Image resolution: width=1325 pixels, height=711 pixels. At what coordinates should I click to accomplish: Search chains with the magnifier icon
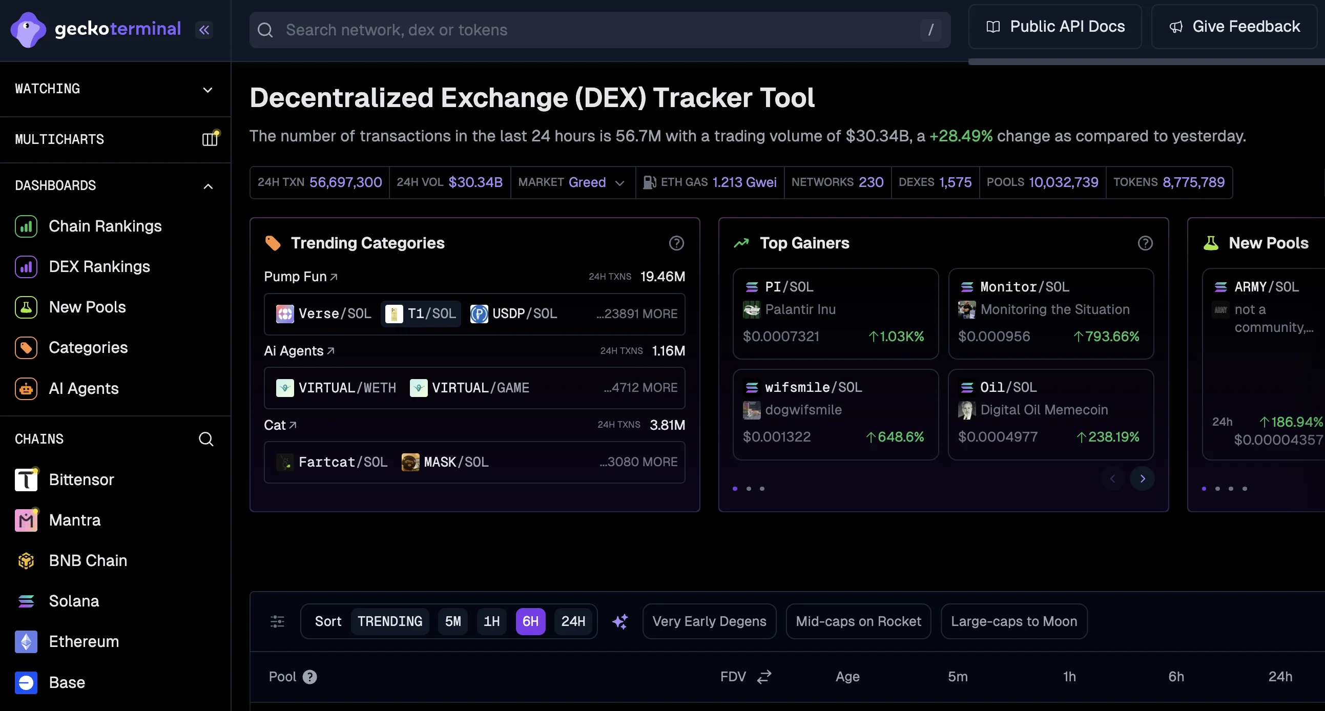tap(206, 439)
